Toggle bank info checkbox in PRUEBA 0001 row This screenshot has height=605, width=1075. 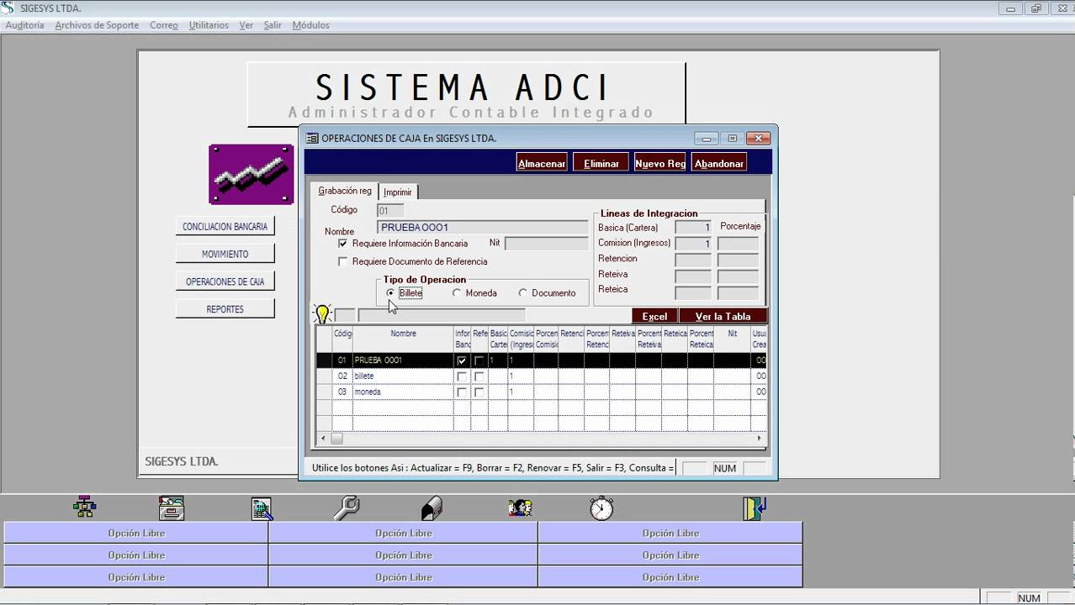(x=461, y=360)
